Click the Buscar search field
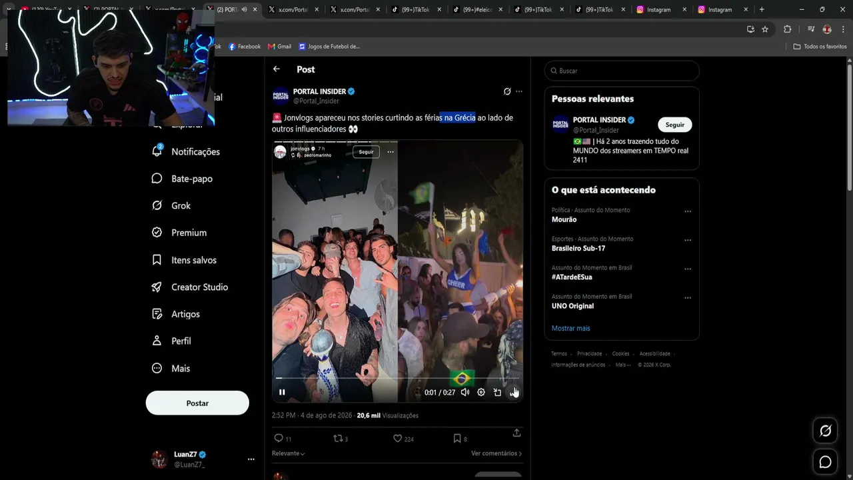This screenshot has width=853, height=480. pyautogui.click(x=622, y=71)
